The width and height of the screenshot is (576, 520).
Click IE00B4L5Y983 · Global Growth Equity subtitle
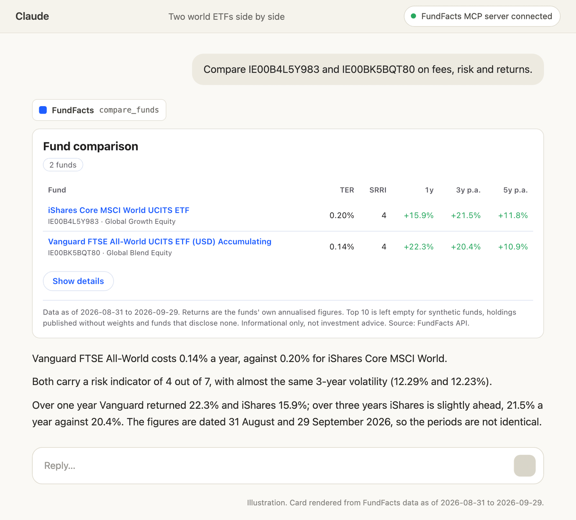pyautogui.click(x=112, y=222)
